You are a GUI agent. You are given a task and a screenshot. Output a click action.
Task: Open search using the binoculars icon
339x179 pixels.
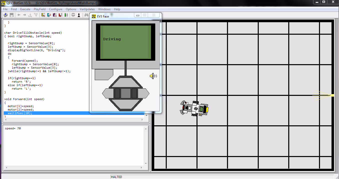(x=86, y=15)
